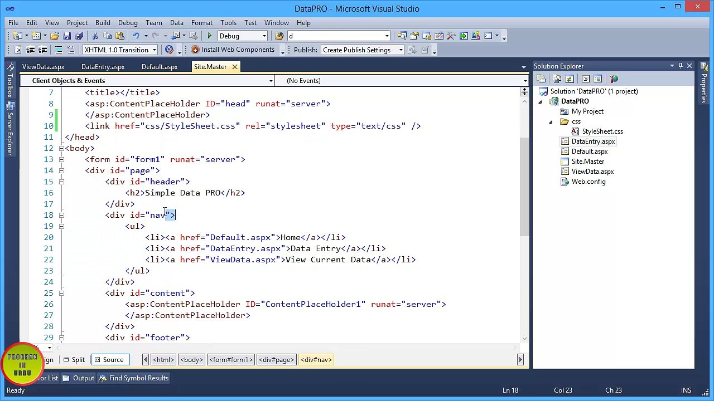Select the div#page breadcrumb tag
Image resolution: width=714 pixels, height=401 pixels.
(x=276, y=360)
